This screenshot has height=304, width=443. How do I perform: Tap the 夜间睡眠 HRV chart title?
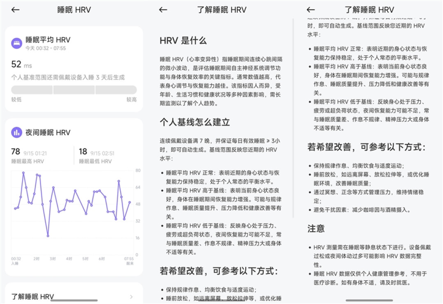pos(48,133)
